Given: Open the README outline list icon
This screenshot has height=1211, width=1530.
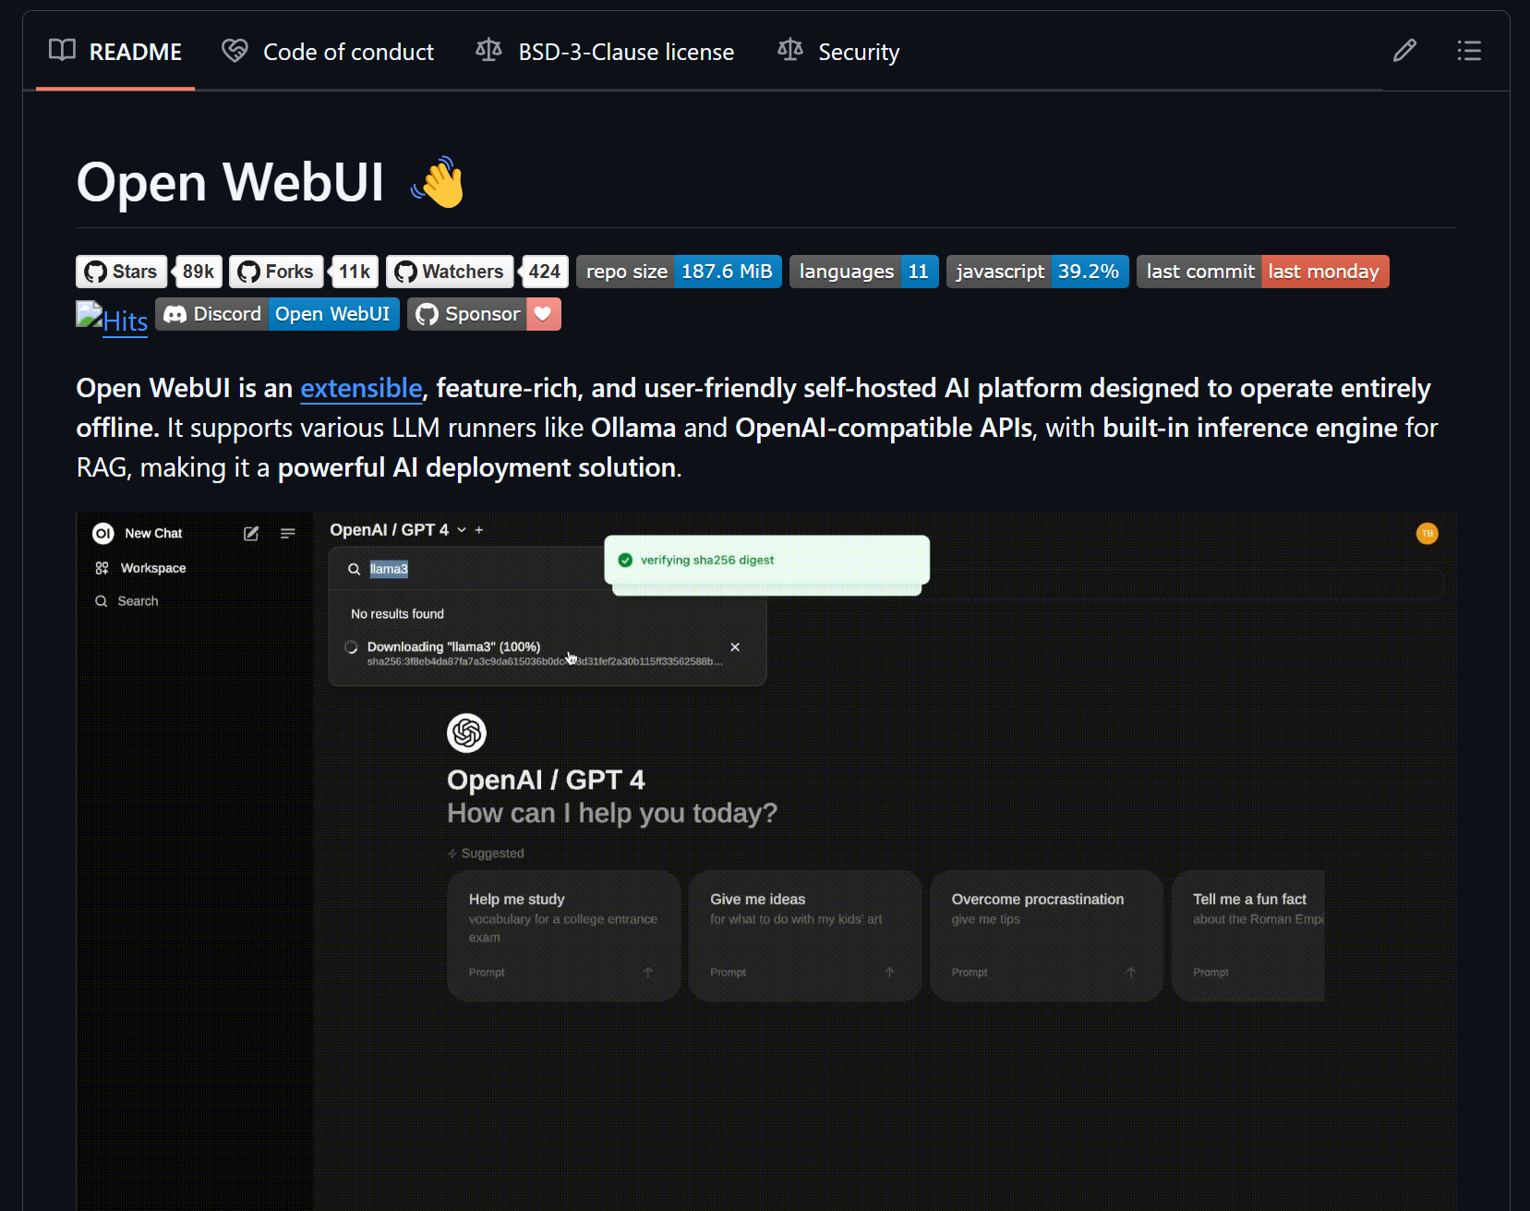Looking at the screenshot, I should point(1469,51).
